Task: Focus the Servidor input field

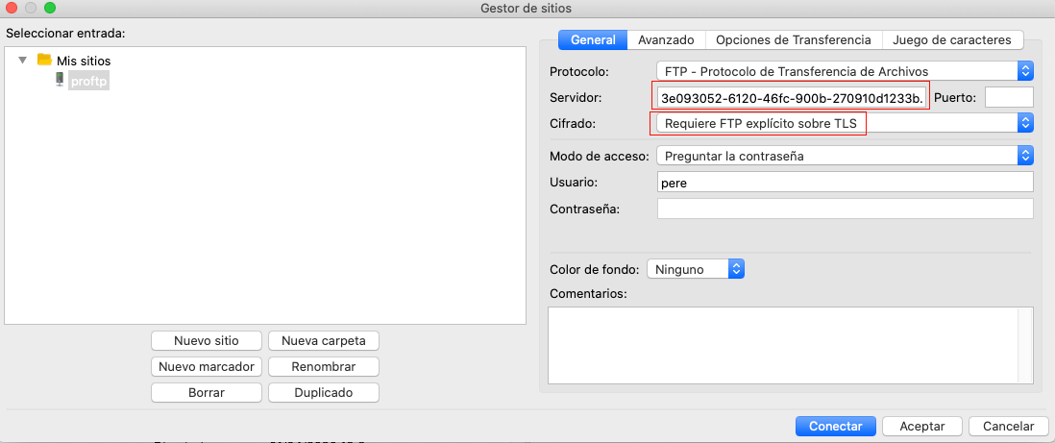Action: (793, 98)
